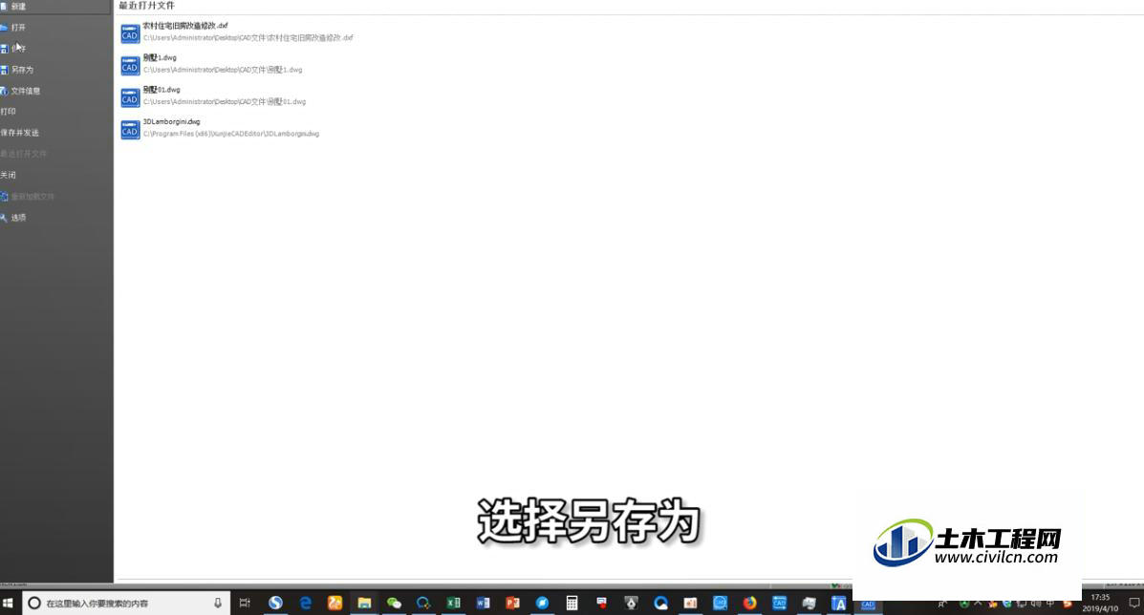Click the microphone icon in search box
1144x615 pixels.
(x=217, y=603)
